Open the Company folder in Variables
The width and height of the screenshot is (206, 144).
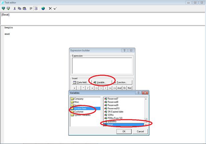[80, 99]
